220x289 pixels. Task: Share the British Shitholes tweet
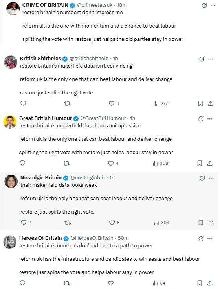pos(211,103)
